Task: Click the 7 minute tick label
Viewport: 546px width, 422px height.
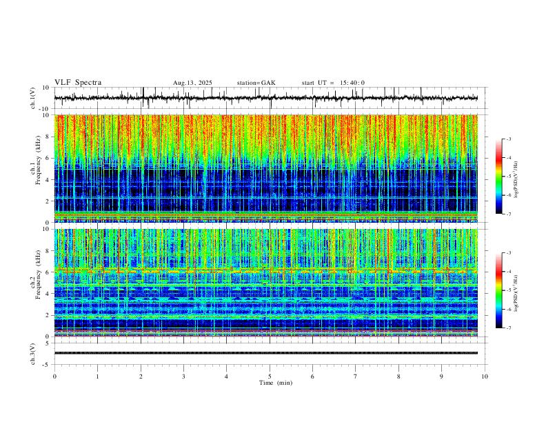Action: point(356,376)
